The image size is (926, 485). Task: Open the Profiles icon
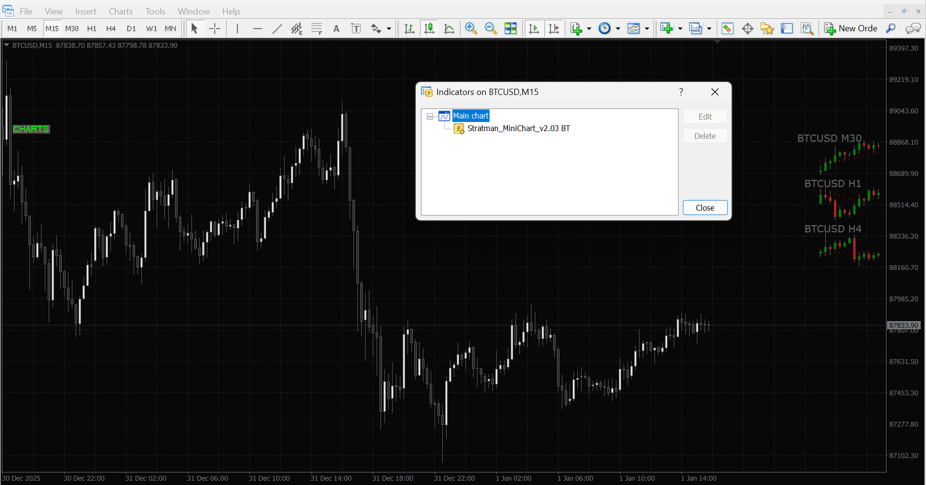coord(695,28)
